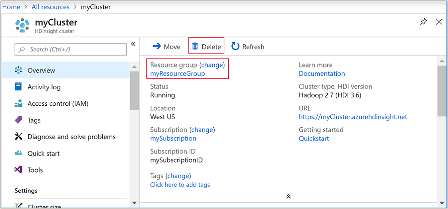Click the Visual Studio Tools icon
This screenshot has width=448, height=209.
[18, 170]
